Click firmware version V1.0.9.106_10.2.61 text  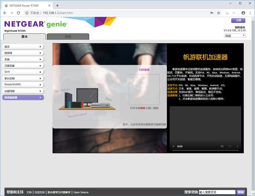click(235, 30)
